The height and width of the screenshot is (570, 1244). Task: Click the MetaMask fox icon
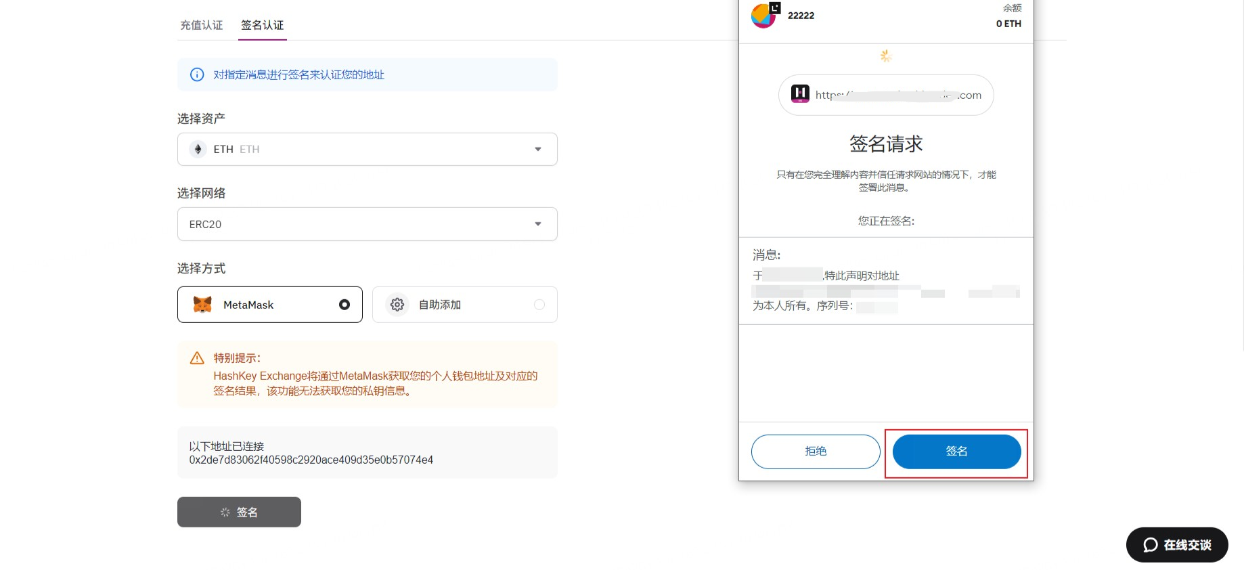[x=202, y=305]
